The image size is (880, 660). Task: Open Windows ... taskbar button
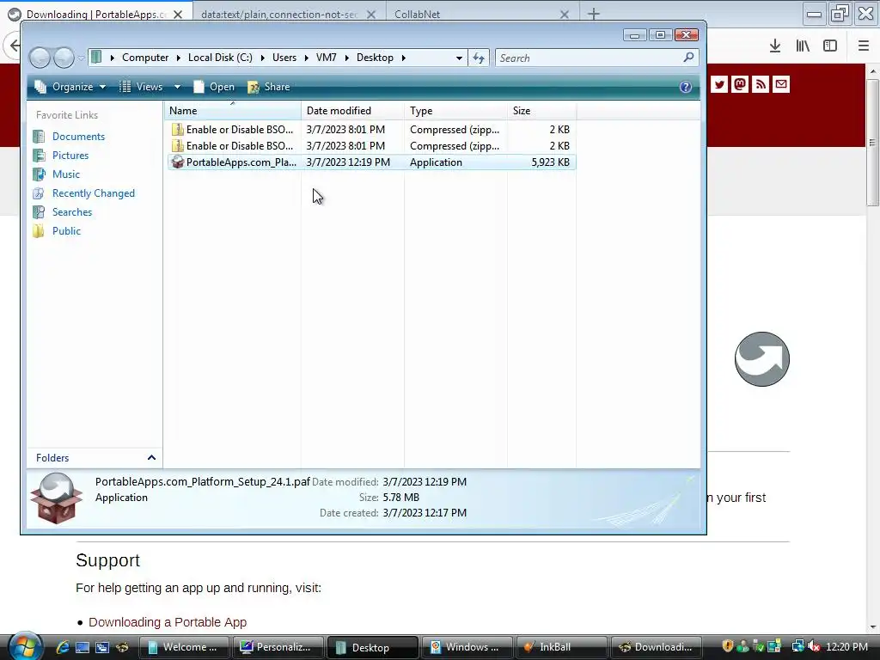[467, 647]
